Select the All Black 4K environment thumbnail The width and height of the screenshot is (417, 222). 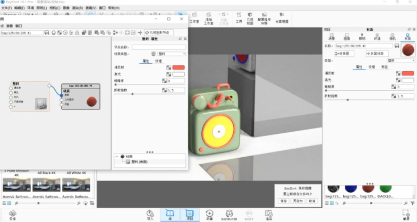coord(47,184)
